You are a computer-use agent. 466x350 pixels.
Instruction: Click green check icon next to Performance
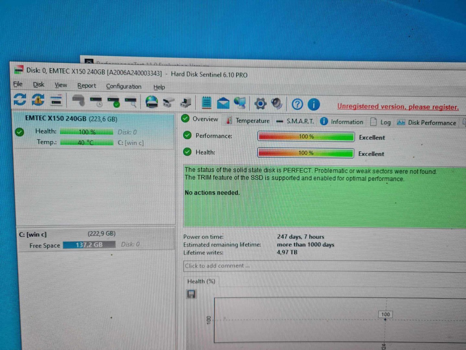pyautogui.click(x=187, y=135)
